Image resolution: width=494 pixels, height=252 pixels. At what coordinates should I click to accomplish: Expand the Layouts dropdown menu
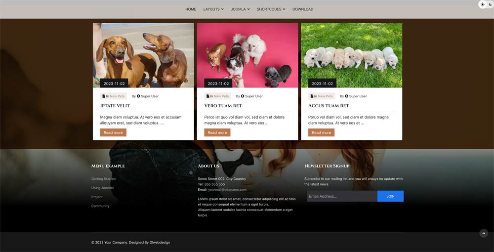click(213, 9)
